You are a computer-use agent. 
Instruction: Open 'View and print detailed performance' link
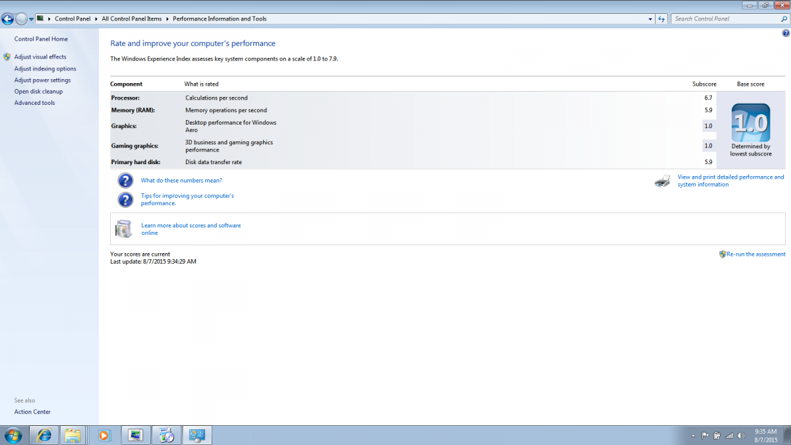731,181
